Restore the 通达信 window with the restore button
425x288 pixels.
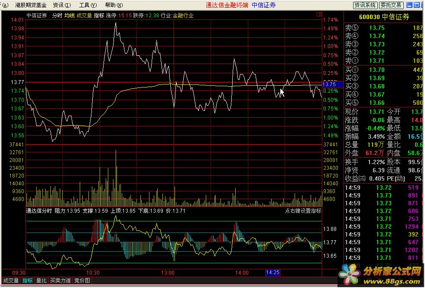(x=416, y=5)
